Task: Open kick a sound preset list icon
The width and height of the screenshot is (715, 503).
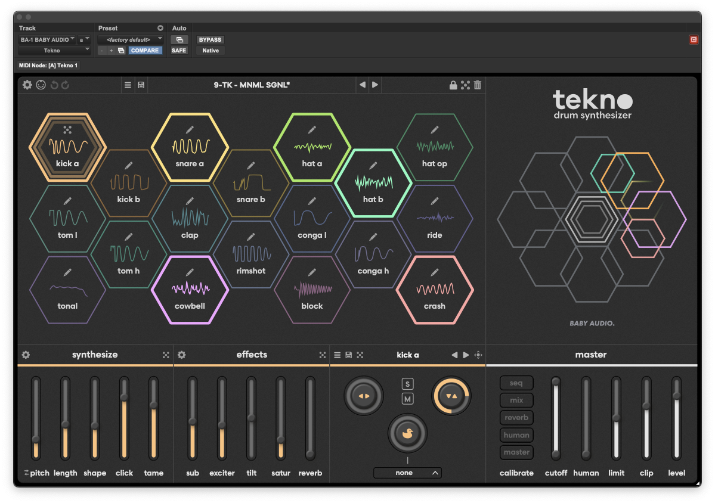Action: [338, 355]
